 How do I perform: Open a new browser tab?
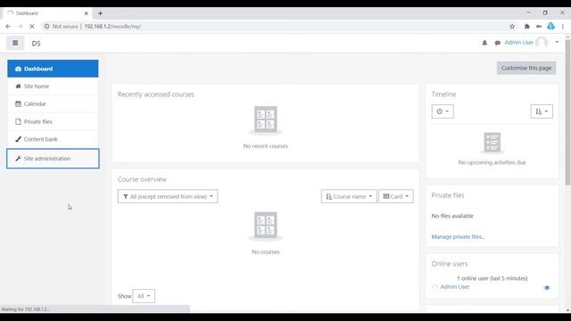coord(100,13)
